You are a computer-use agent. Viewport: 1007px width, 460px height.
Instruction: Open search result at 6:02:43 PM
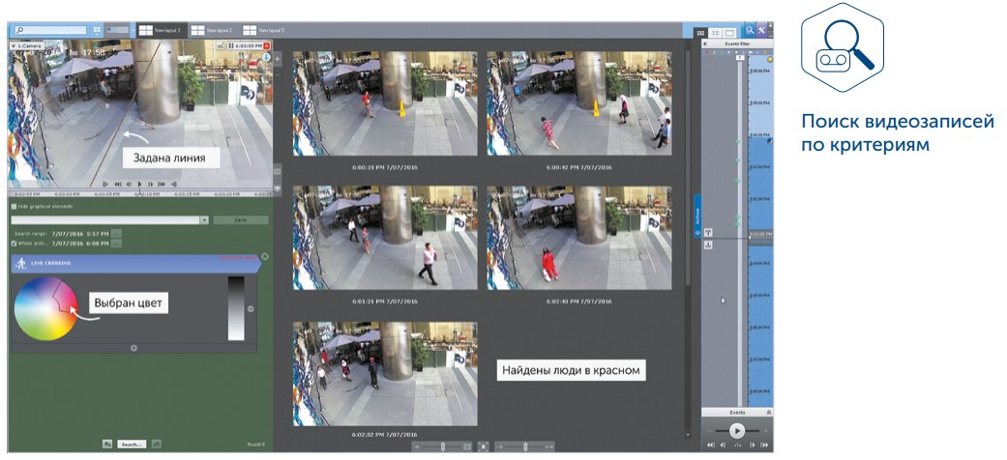(579, 238)
